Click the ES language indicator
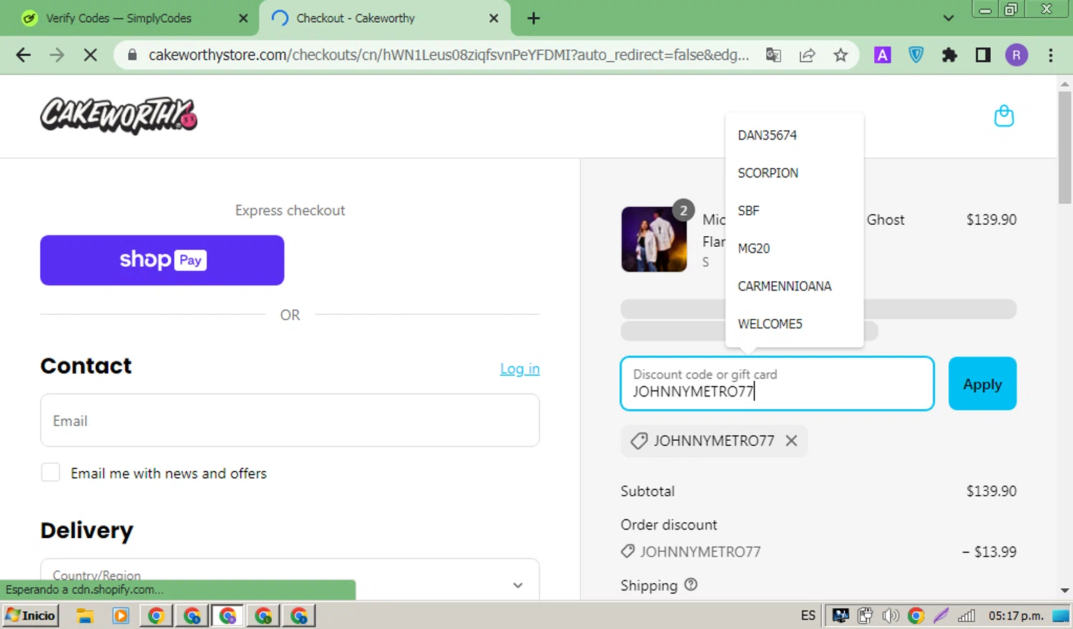This screenshot has height=629, width=1073. click(x=808, y=615)
